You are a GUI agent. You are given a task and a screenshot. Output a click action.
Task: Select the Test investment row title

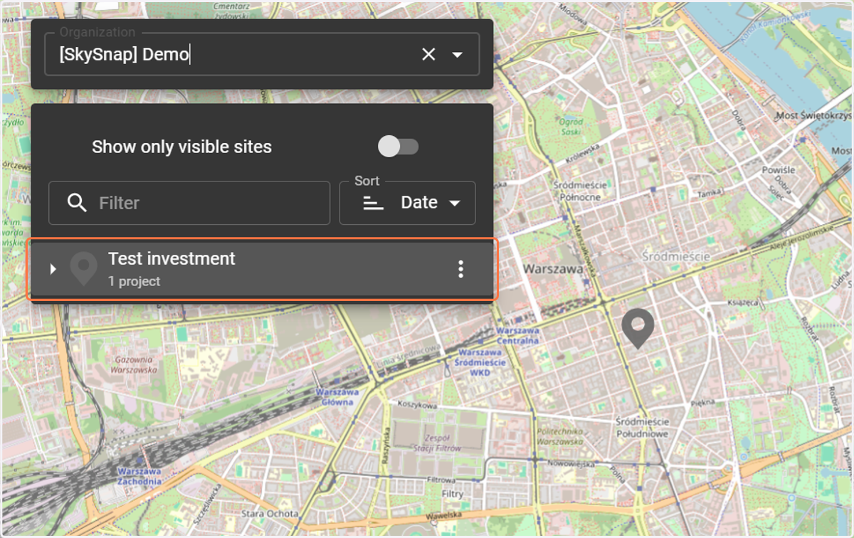(x=172, y=259)
